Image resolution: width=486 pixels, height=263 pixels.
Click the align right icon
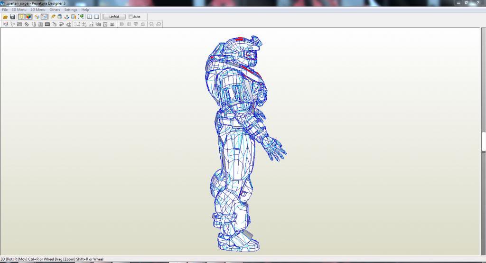tap(129, 24)
